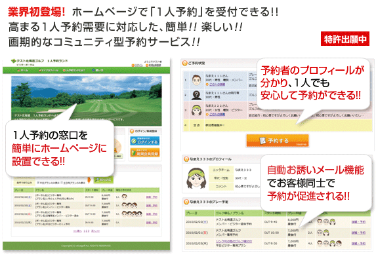Click the 年代・性別 label cell
The height and width of the screenshot is (262, 376).
[x=221, y=178]
